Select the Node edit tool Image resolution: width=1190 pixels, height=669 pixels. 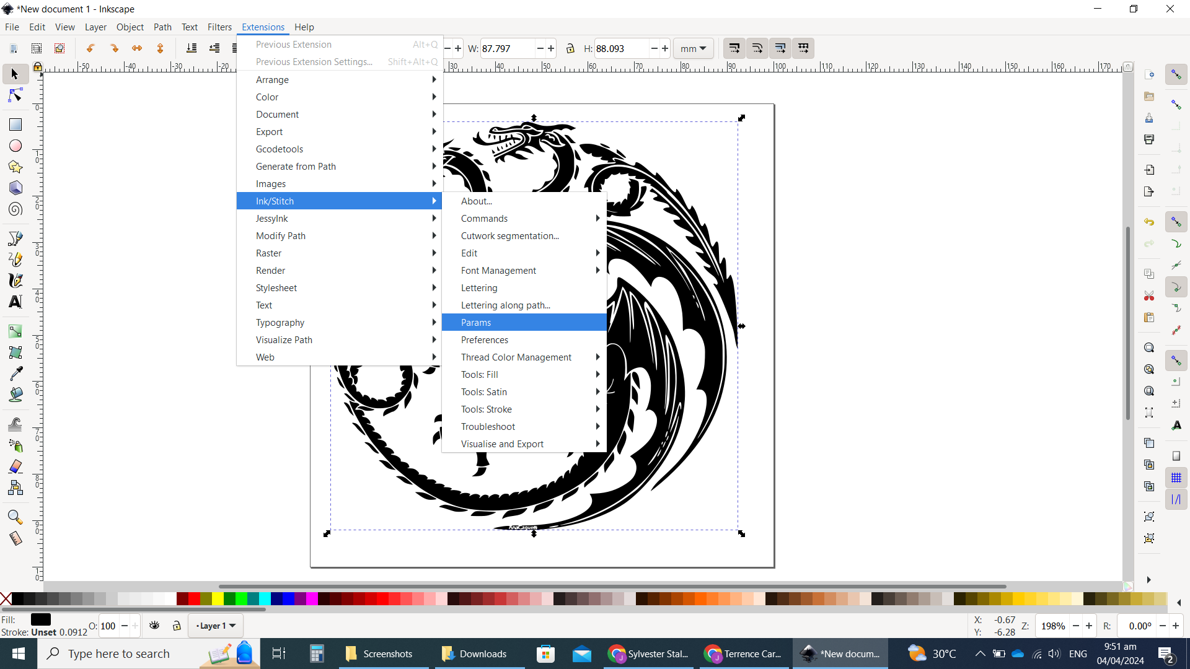point(15,95)
